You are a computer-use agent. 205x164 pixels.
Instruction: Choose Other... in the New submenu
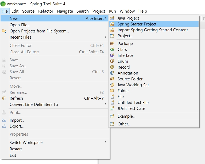154,124
